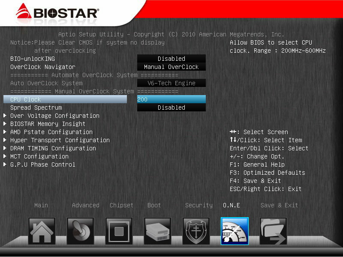Expand MCT Configuration arrow
343x257 pixels.
[5, 156]
